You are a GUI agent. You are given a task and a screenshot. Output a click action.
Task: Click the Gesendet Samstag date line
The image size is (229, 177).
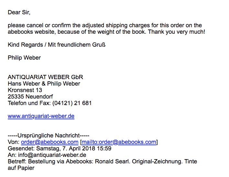[60, 148]
